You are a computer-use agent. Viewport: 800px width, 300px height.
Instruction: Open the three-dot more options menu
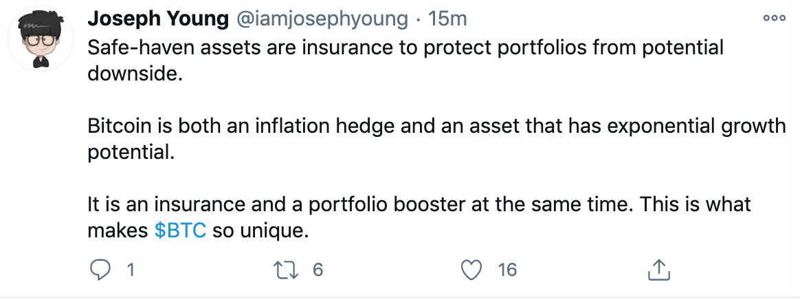774,19
